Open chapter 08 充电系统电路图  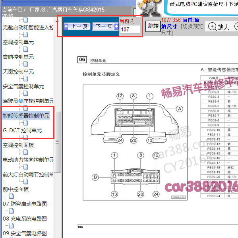coord(25,219)
